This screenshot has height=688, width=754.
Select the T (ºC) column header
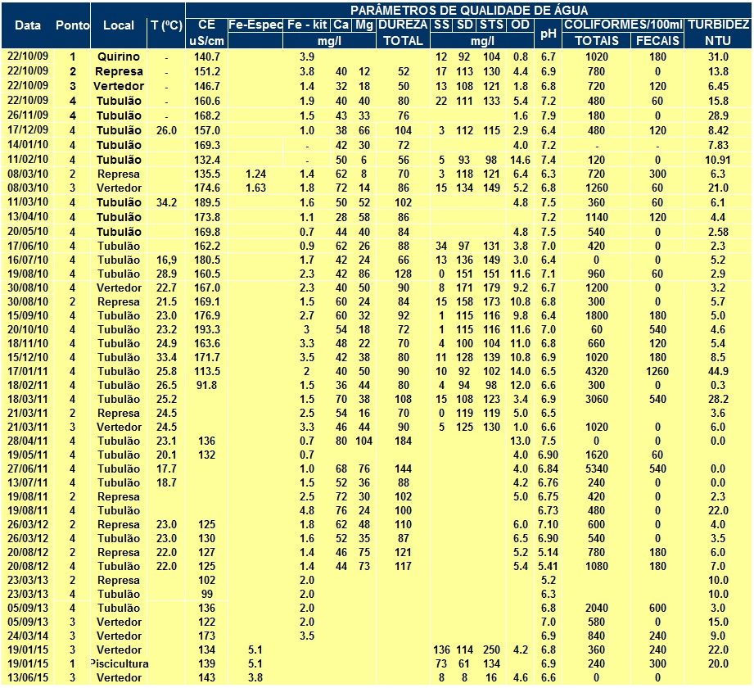tap(166, 25)
